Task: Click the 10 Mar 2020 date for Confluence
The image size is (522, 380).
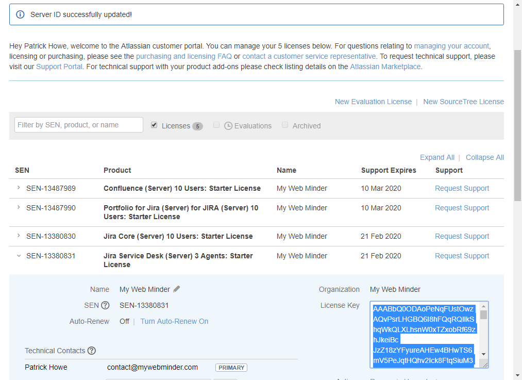Action: 381,188
